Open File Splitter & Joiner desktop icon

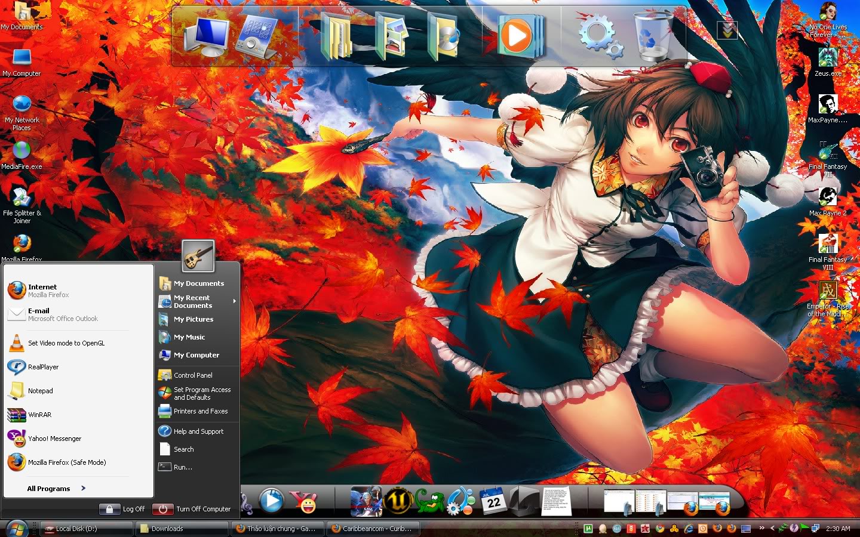coord(21,206)
